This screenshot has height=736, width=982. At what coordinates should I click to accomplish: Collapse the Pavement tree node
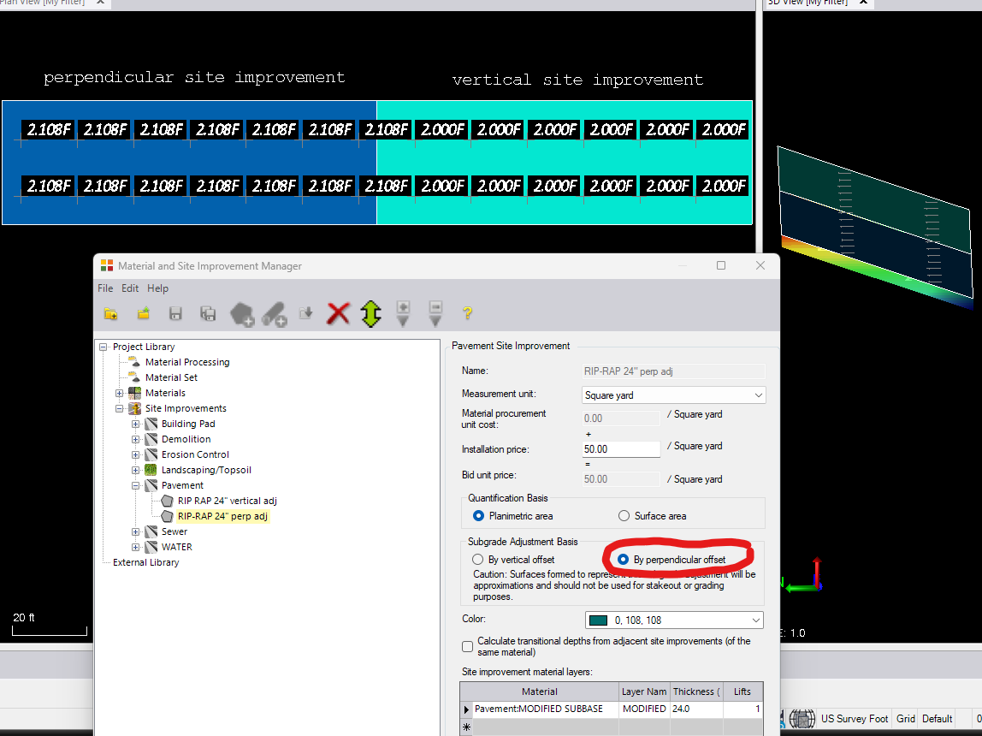pos(136,485)
